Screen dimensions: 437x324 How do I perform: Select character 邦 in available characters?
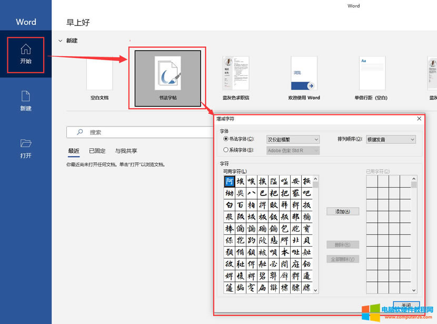click(x=296, y=217)
